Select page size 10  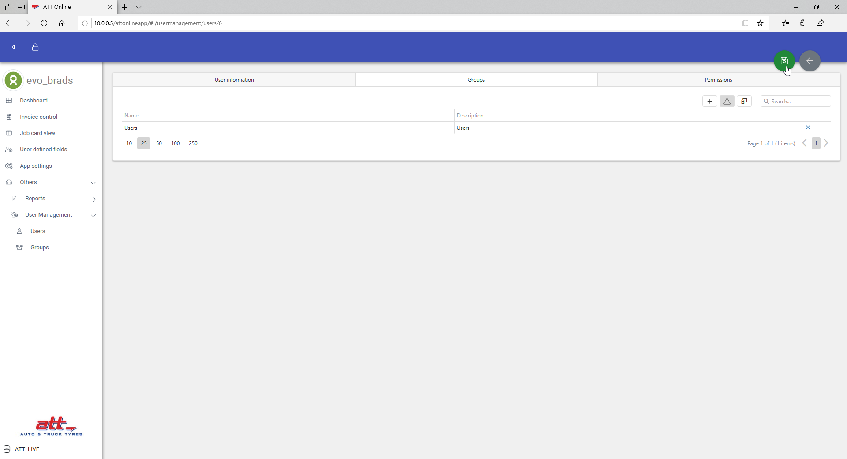click(129, 143)
